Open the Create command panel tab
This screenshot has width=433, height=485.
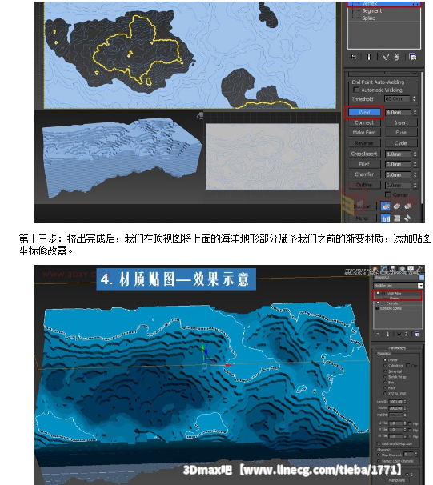point(375,270)
